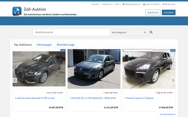Click the 27.600,00 EUR price
188x117 pixels.
coord(166,107)
